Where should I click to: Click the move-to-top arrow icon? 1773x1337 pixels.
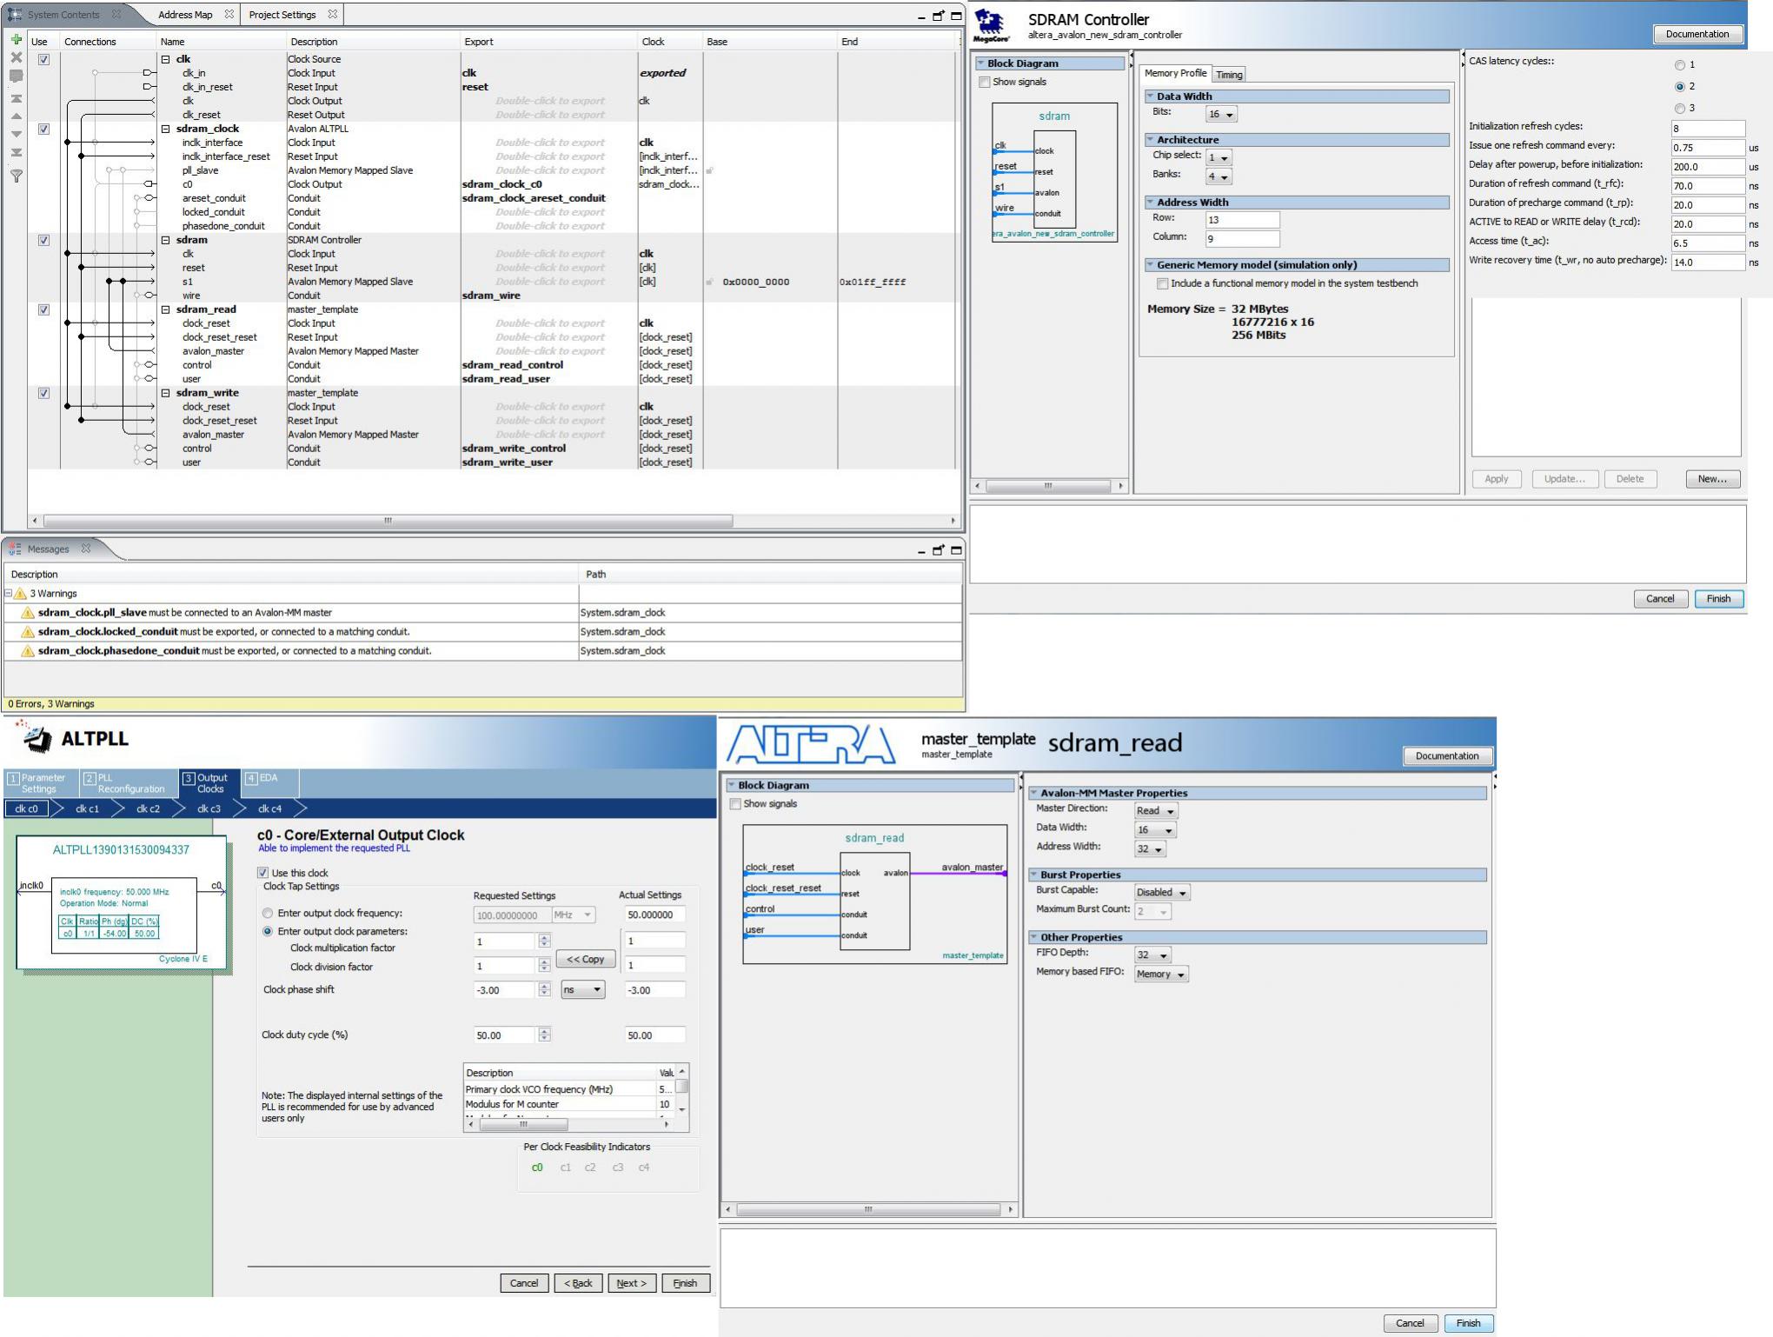[x=16, y=98]
